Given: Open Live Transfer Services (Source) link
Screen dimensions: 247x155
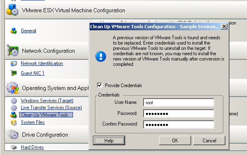Looking at the screenshot, I should click(x=51, y=108).
